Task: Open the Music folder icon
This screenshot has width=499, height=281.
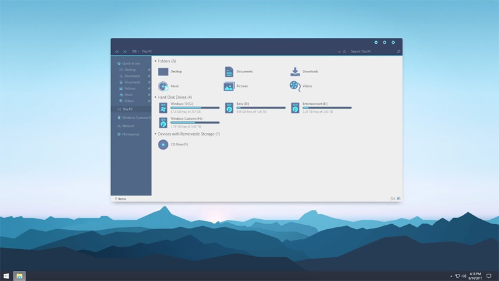Action: 163,86
